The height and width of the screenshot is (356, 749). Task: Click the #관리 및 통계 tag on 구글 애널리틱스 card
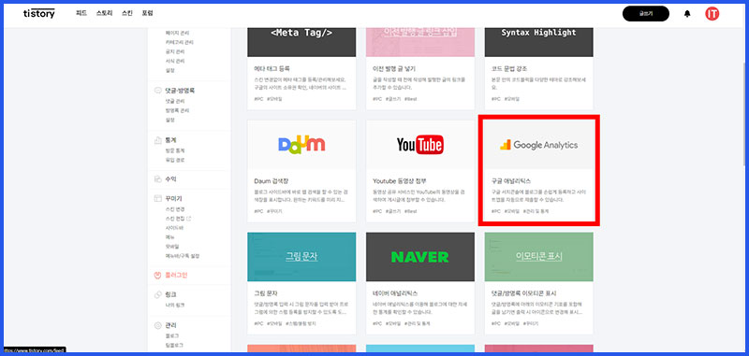[x=536, y=211]
